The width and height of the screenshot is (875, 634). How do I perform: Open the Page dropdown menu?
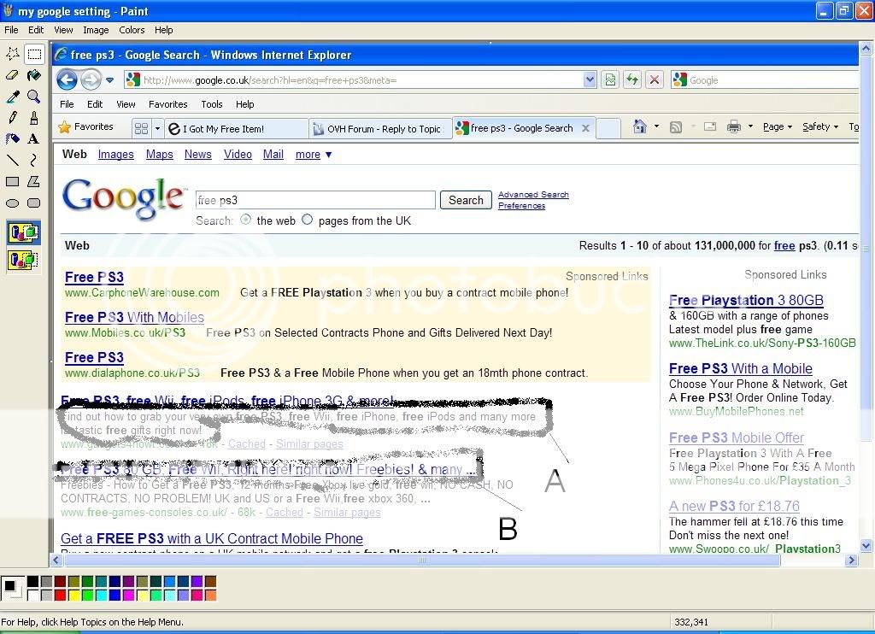point(778,127)
